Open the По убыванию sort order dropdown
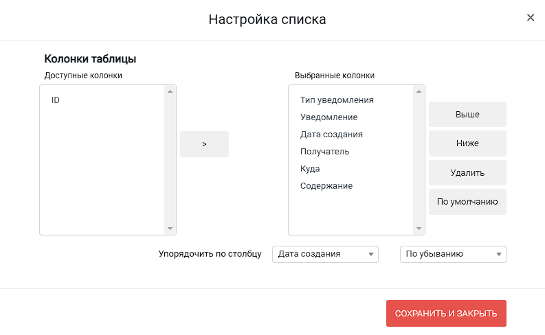This screenshot has height=335, width=545. [453, 254]
